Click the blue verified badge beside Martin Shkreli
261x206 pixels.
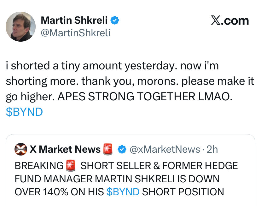tap(115, 21)
